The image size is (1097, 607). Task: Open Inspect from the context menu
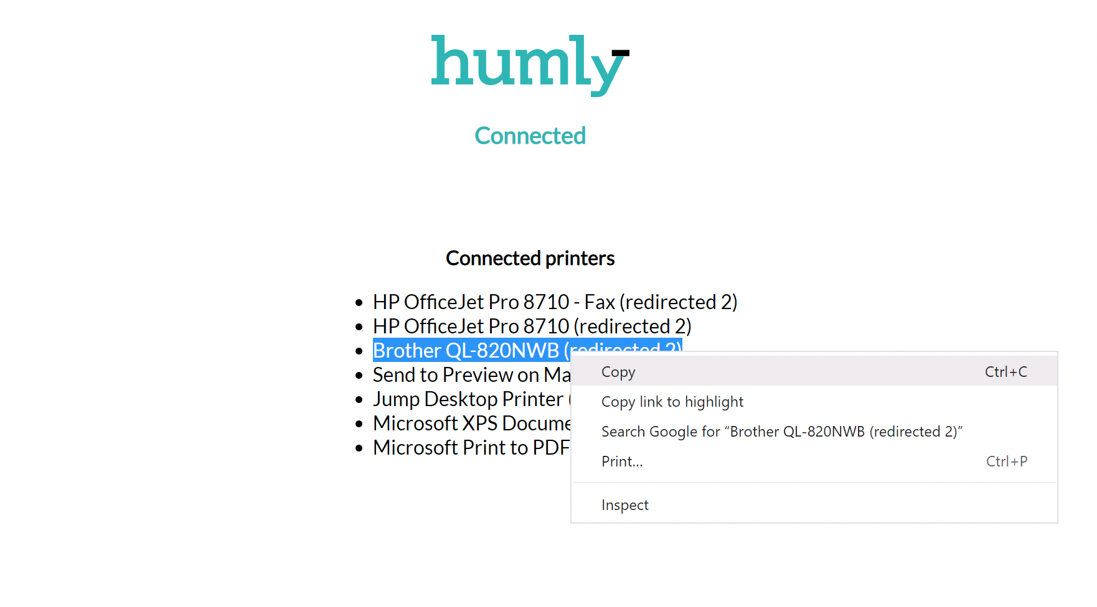coord(624,504)
